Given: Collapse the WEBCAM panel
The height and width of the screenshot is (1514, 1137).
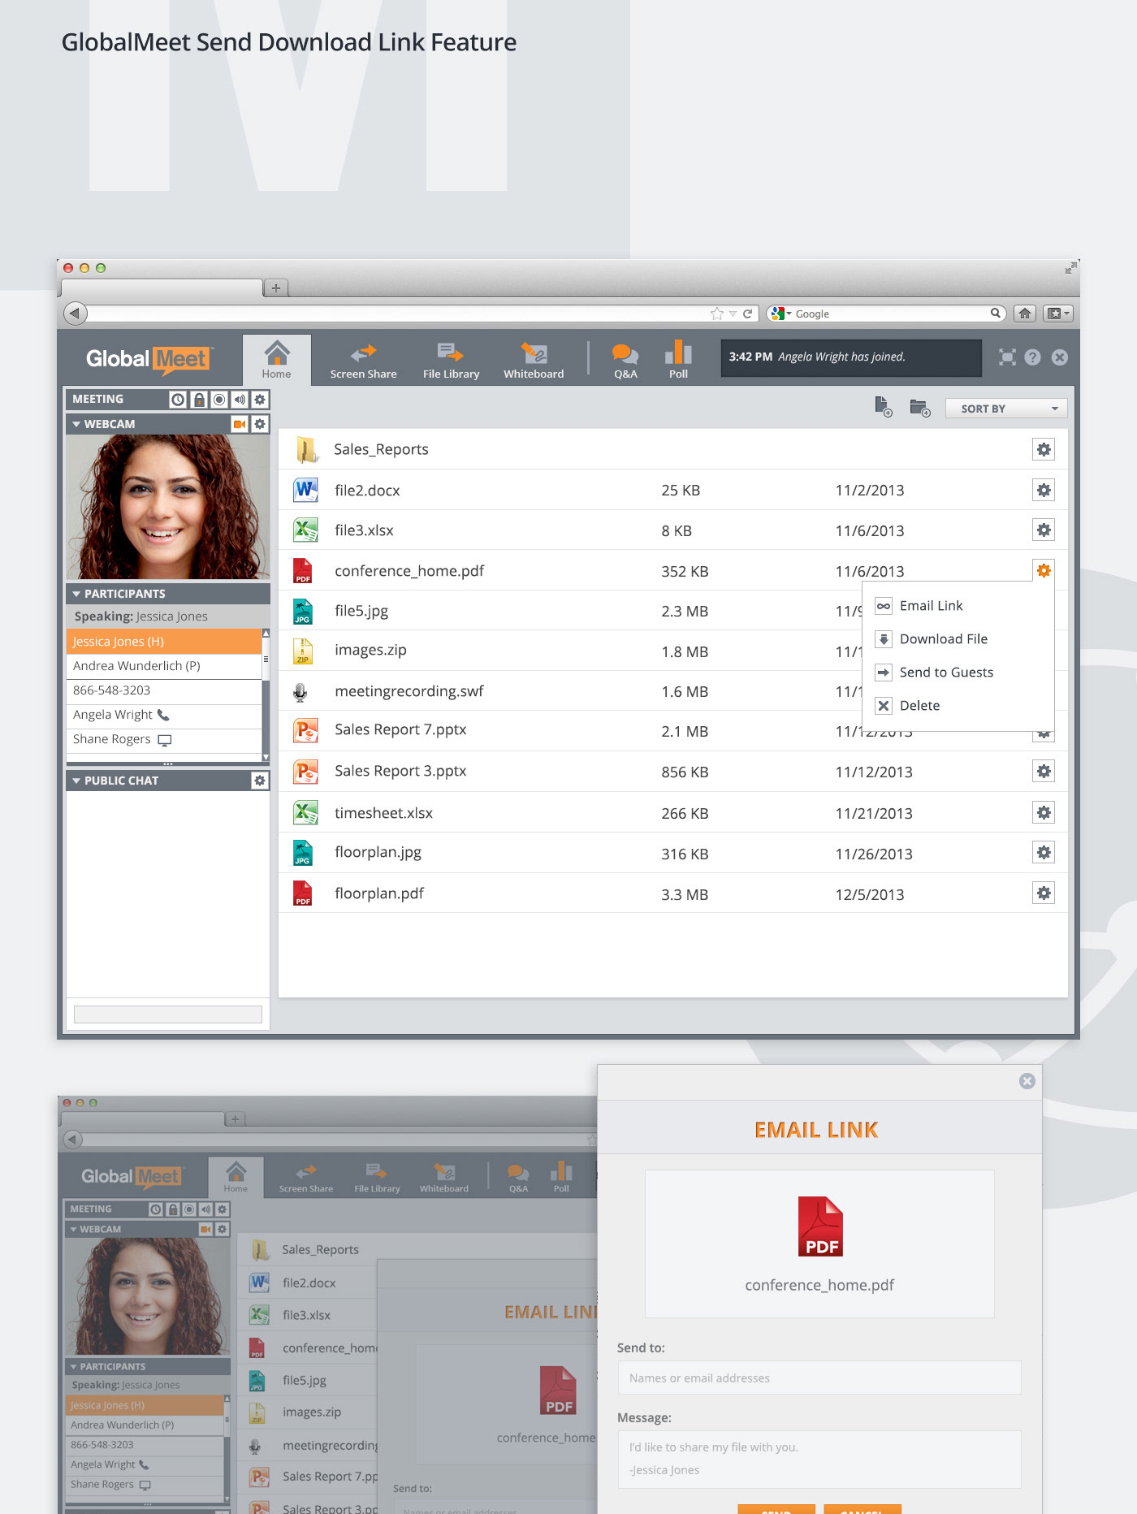Looking at the screenshot, I should click(76, 424).
